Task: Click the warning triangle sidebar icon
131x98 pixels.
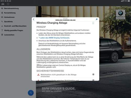Action: (2, 26)
